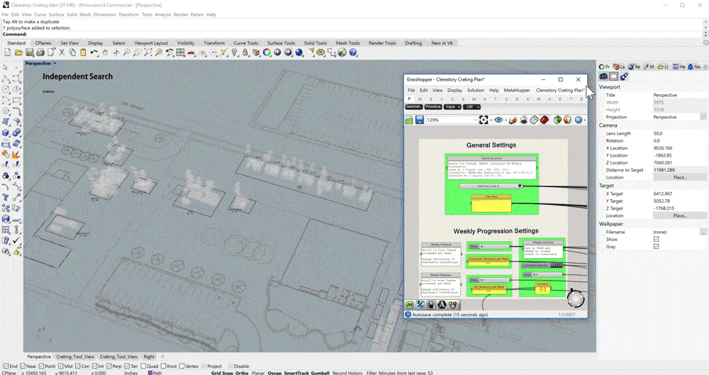Toggle the End osnap checkbox
Viewport: 709px width, 375px height.
(x=6, y=366)
